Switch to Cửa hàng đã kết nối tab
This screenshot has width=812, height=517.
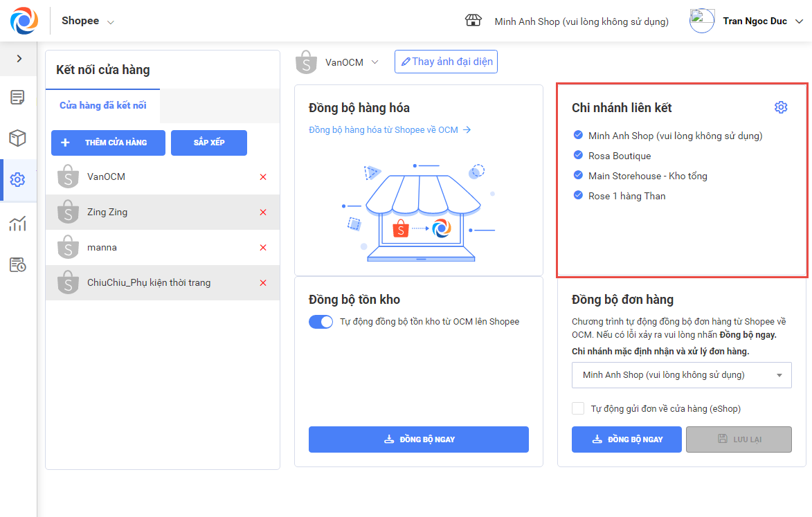coord(102,106)
